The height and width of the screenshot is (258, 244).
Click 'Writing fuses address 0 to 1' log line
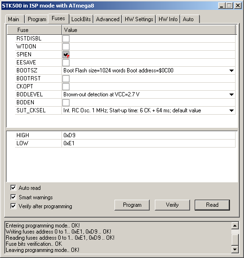(58, 232)
